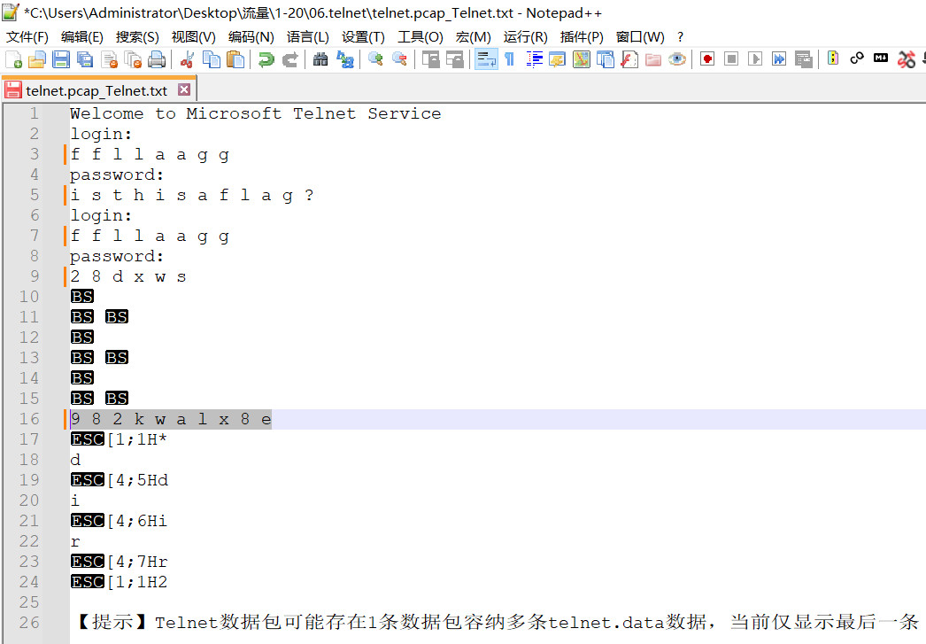
Task: Click line number 26 in the margin
Action: pos(29,623)
